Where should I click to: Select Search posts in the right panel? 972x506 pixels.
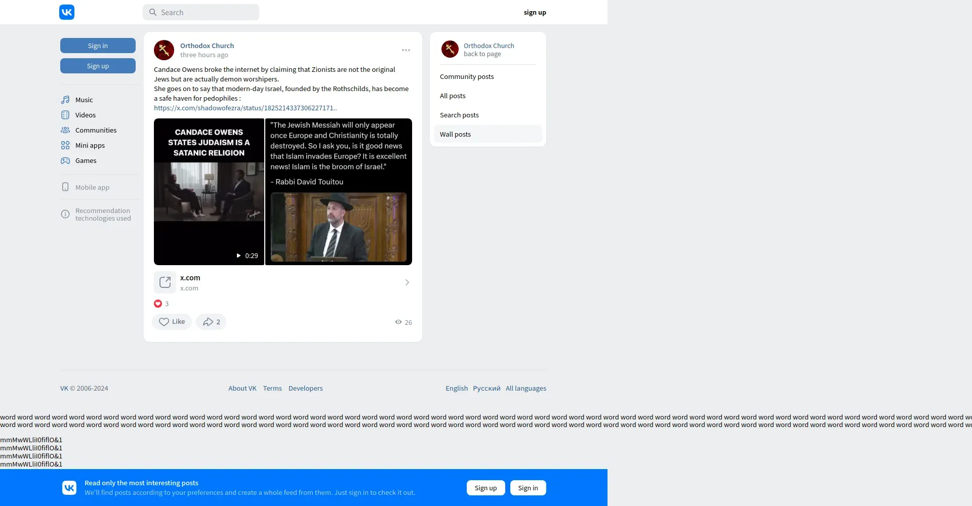[488, 115]
